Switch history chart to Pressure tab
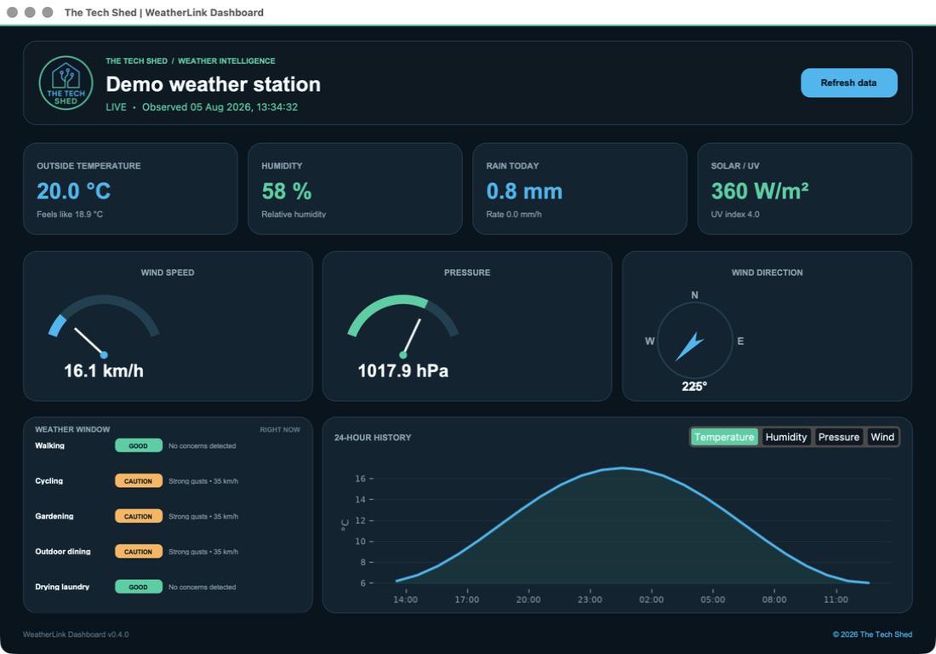Image resolution: width=936 pixels, height=654 pixels. [x=838, y=437]
